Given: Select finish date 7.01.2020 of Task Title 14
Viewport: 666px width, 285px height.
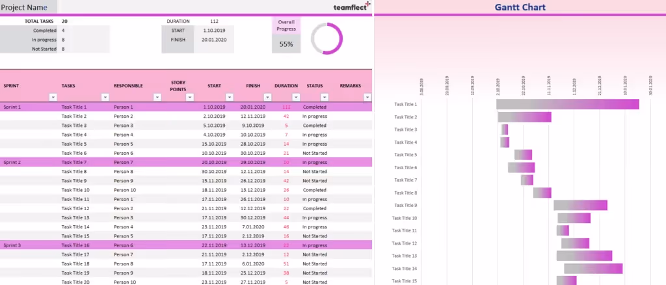Looking at the screenshot, I should [252, 227].
